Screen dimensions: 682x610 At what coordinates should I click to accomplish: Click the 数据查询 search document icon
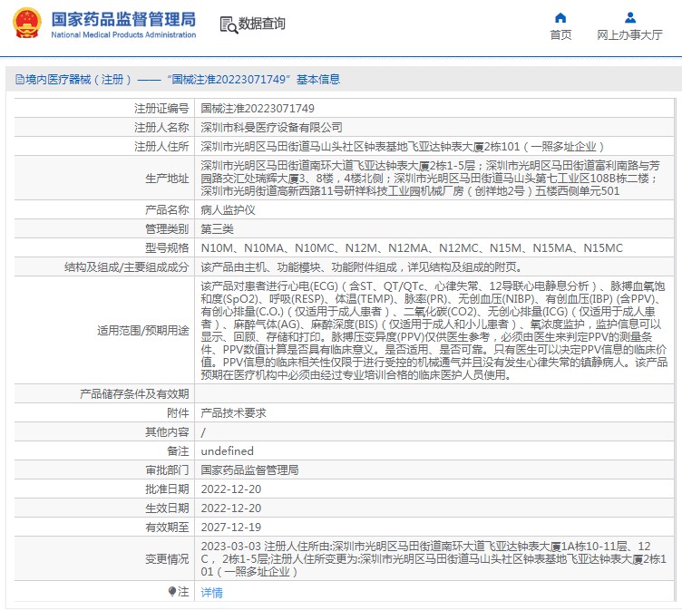click(228, 24)
